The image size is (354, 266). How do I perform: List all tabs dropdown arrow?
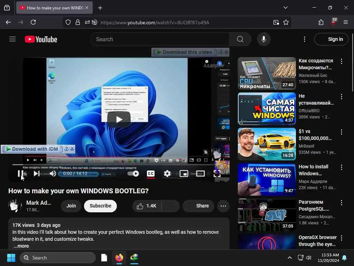point(285,8)
